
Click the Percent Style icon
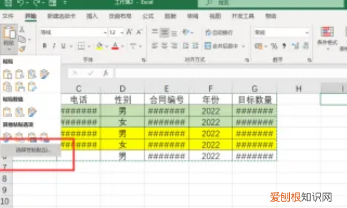(x=274, y=46)
